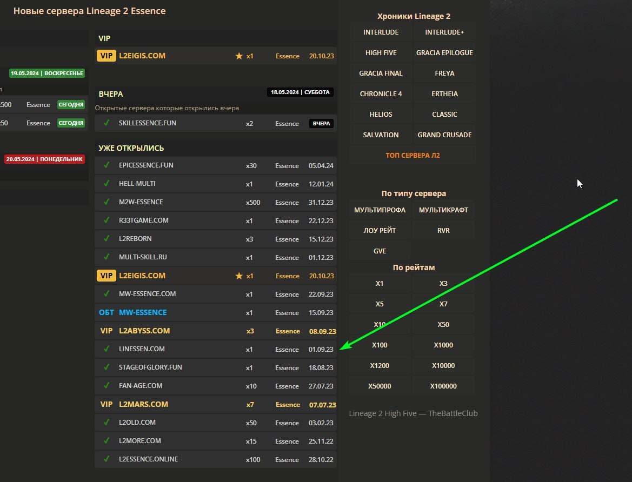Click the x500 rate of M2W-ESSENCE
Screen dimensions: 632x482
(252, 202)
